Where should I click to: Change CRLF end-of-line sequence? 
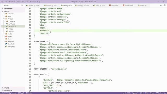coord(147,93)
